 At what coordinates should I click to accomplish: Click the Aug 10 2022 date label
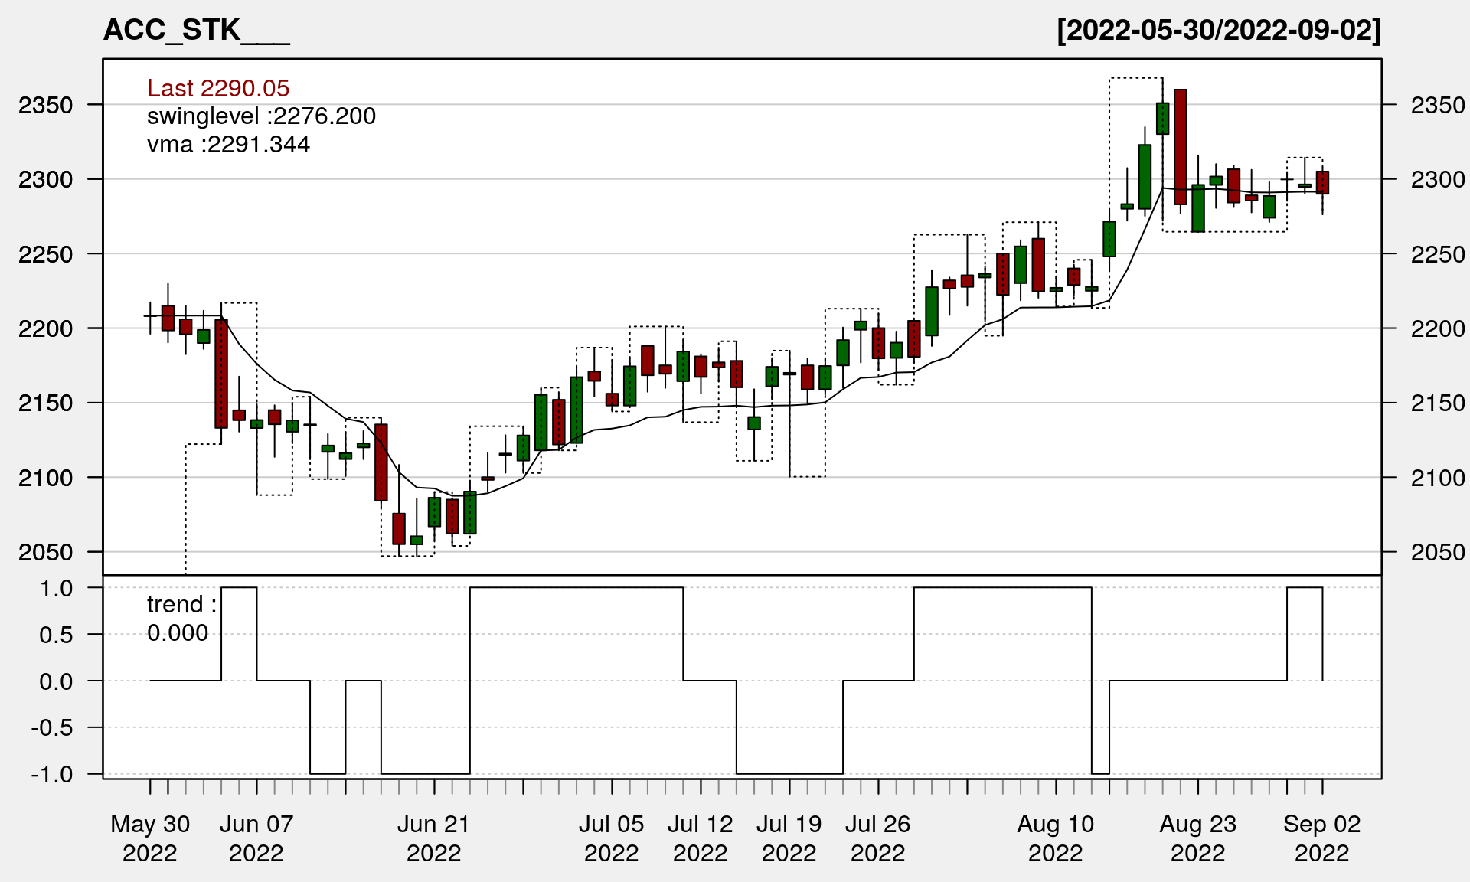click(x=1055, y=838)
